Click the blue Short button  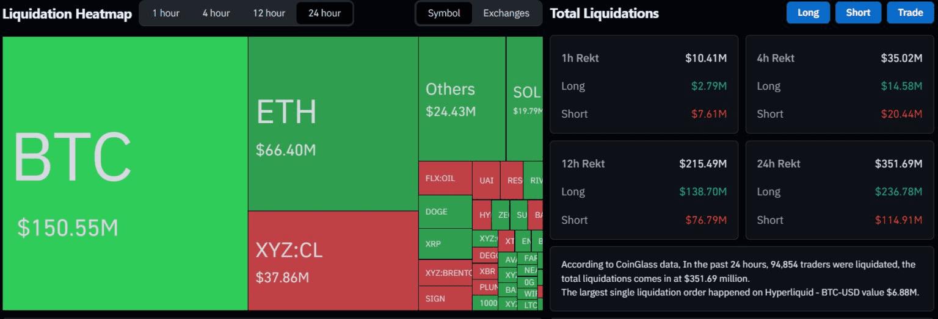click(x=858, y=13)
